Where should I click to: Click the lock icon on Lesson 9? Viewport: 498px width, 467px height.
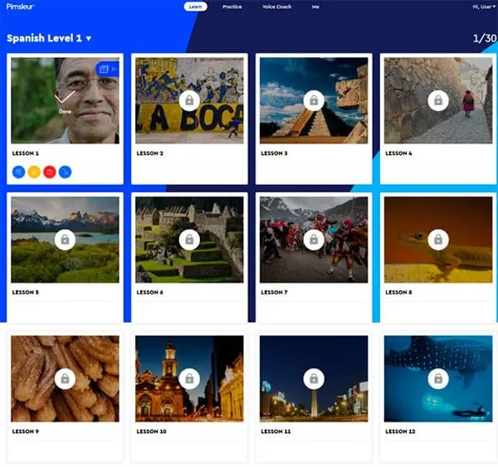coord(65,379)
